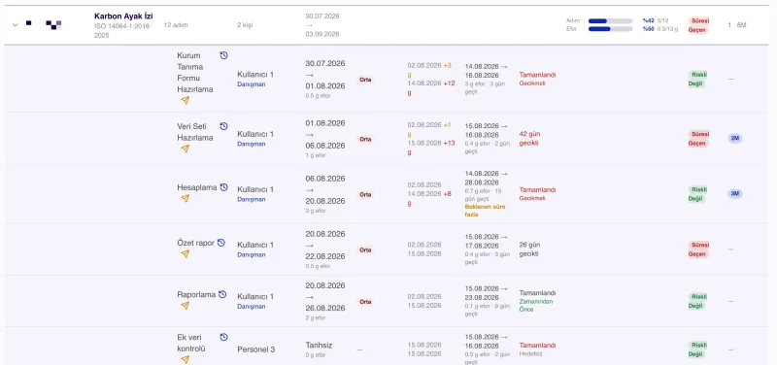Click the %42 step percentage value
The width and height of the screenshot is (777, 365).
(x=648, y=20)
